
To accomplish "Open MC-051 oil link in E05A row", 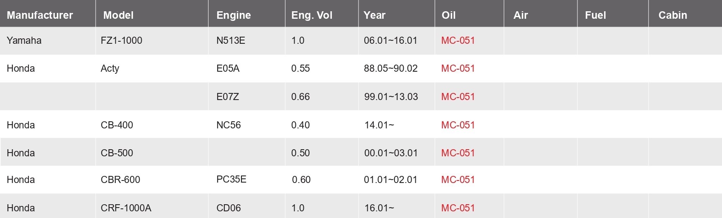I will click(x=458, y=68).
